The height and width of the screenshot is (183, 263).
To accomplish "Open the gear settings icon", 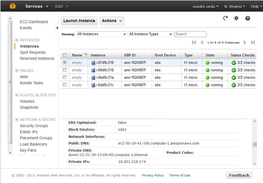I will (236, 18).
